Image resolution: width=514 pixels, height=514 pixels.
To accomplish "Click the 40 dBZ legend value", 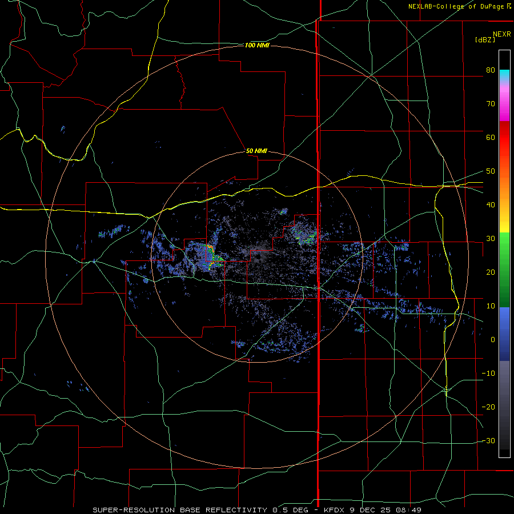I will [x=491, y=205].
